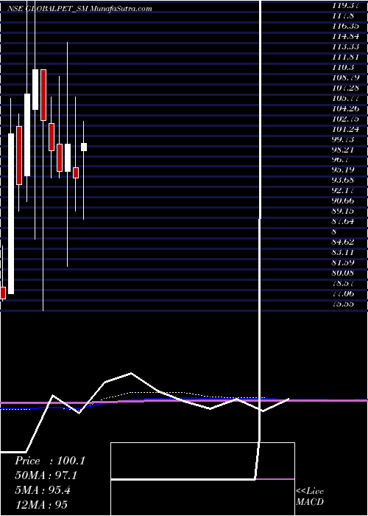Click the 75.55 price axis value
This screenshot has height=516, width=368.
coord(344,304)
